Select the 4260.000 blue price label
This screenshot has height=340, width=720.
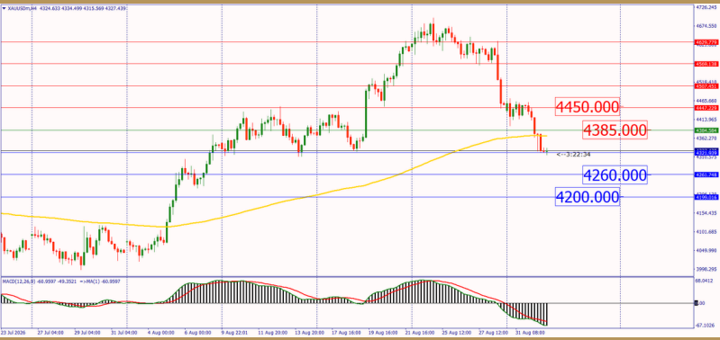[615, 174]
